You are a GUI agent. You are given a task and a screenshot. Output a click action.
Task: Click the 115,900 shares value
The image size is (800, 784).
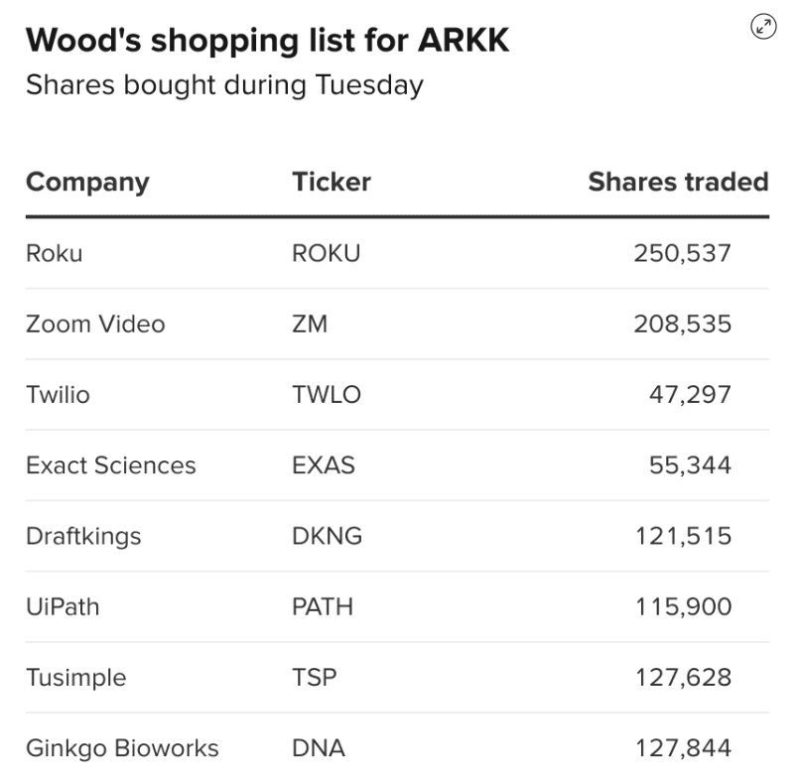(683, 607)
